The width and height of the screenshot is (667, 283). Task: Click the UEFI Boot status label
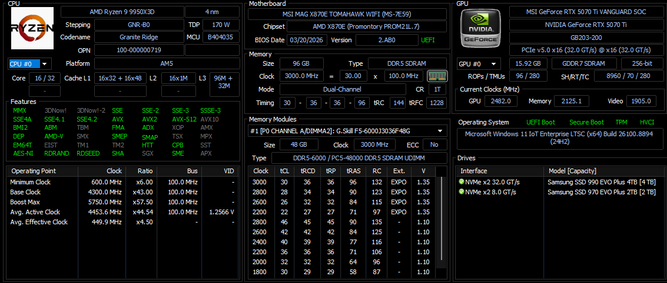[540, 122]
